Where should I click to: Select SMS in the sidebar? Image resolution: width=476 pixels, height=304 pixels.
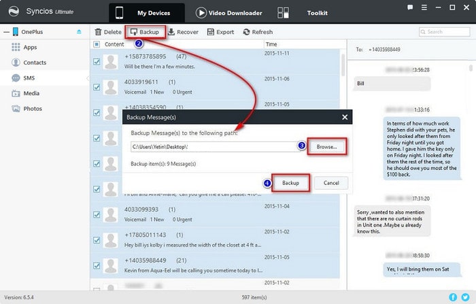(x=45, y=78)
